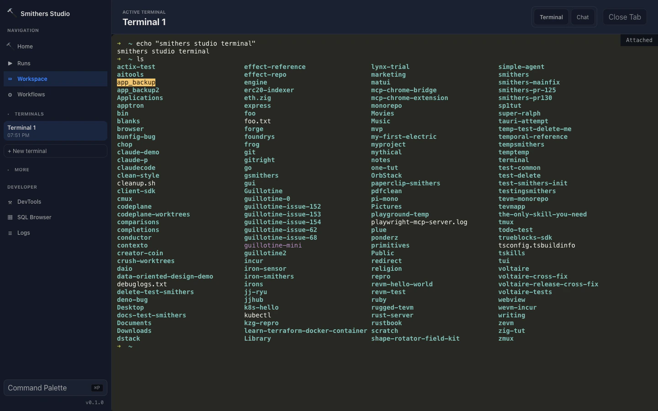Click the revm-hello-world entry

pyautogui.click(x=402, y=284)
